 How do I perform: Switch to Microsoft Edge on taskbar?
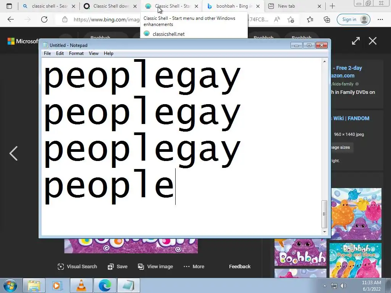coord(105,285)
